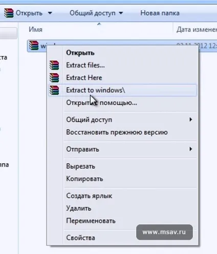217x254 pixels.
Task: Open Свойства from the context menu
Action: tap(122, 238)
